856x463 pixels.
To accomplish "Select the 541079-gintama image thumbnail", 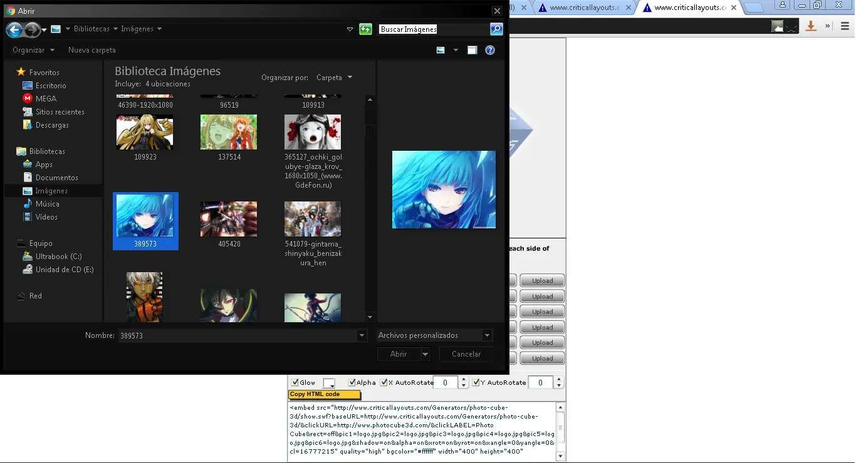I will pos(313,219).
